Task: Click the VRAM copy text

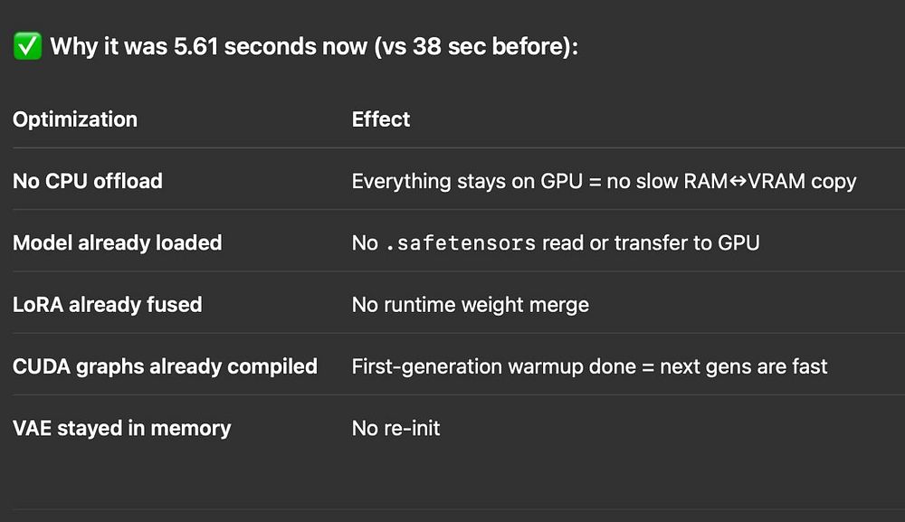Action: point(802,181)
